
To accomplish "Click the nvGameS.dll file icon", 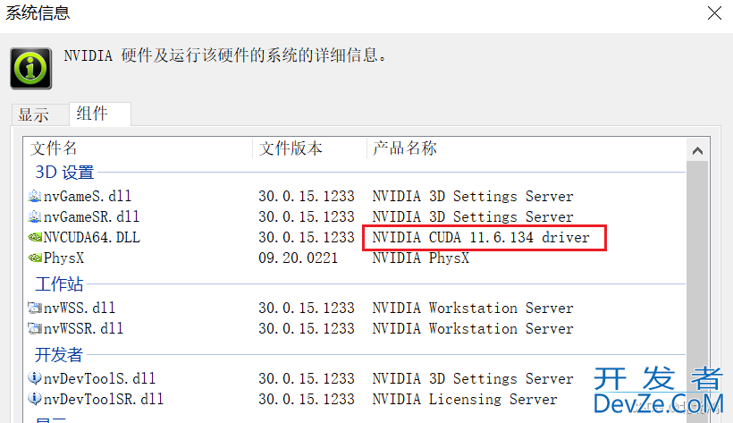I will click(x=35, y=196).
